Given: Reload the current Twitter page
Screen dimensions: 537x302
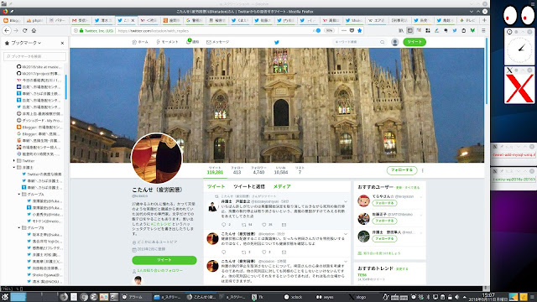Looking at the screenshot, I should tap(24, 30).
